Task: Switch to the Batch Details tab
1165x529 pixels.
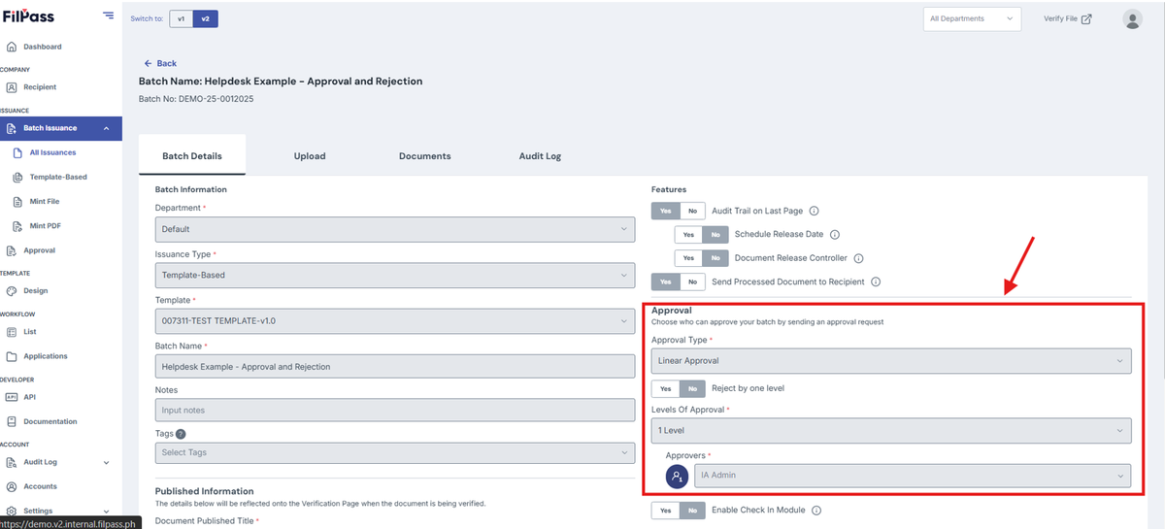Action: [x=192, y=156]
